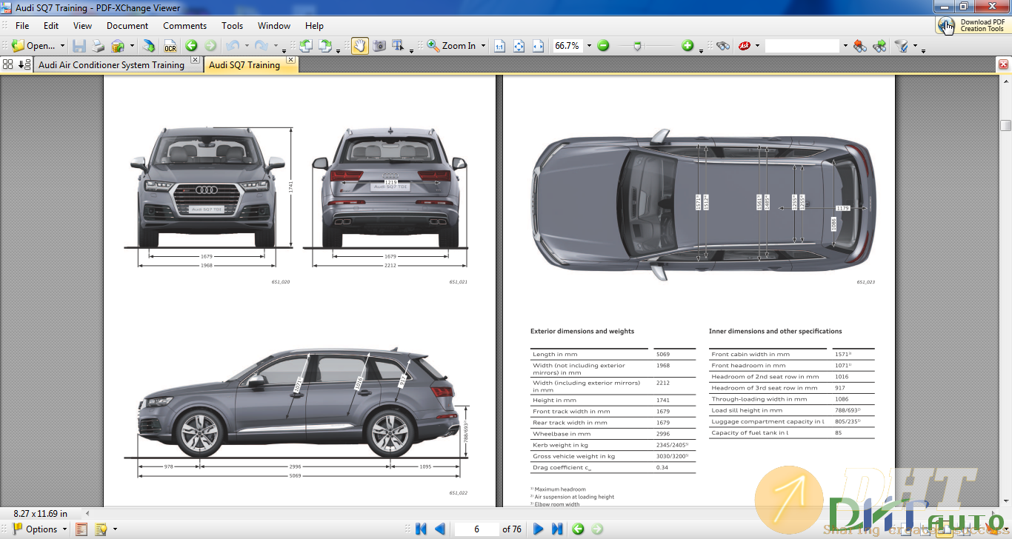Go to the next page

click(x=539, y=529)
